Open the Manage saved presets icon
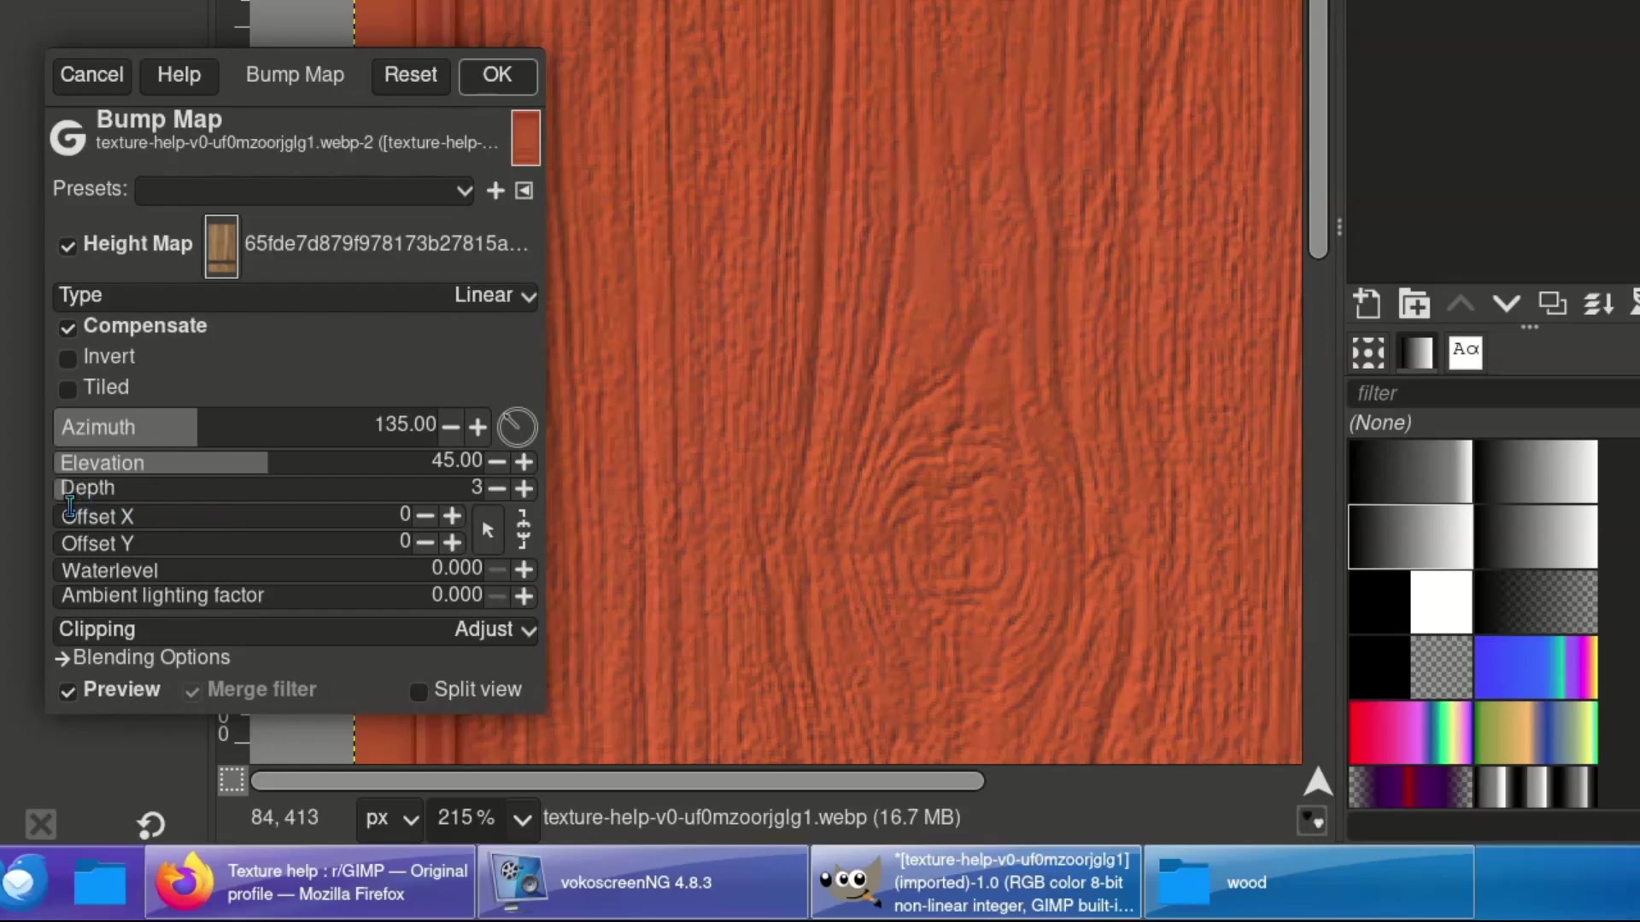The image size is (1640, 922). tap(524, 190)
